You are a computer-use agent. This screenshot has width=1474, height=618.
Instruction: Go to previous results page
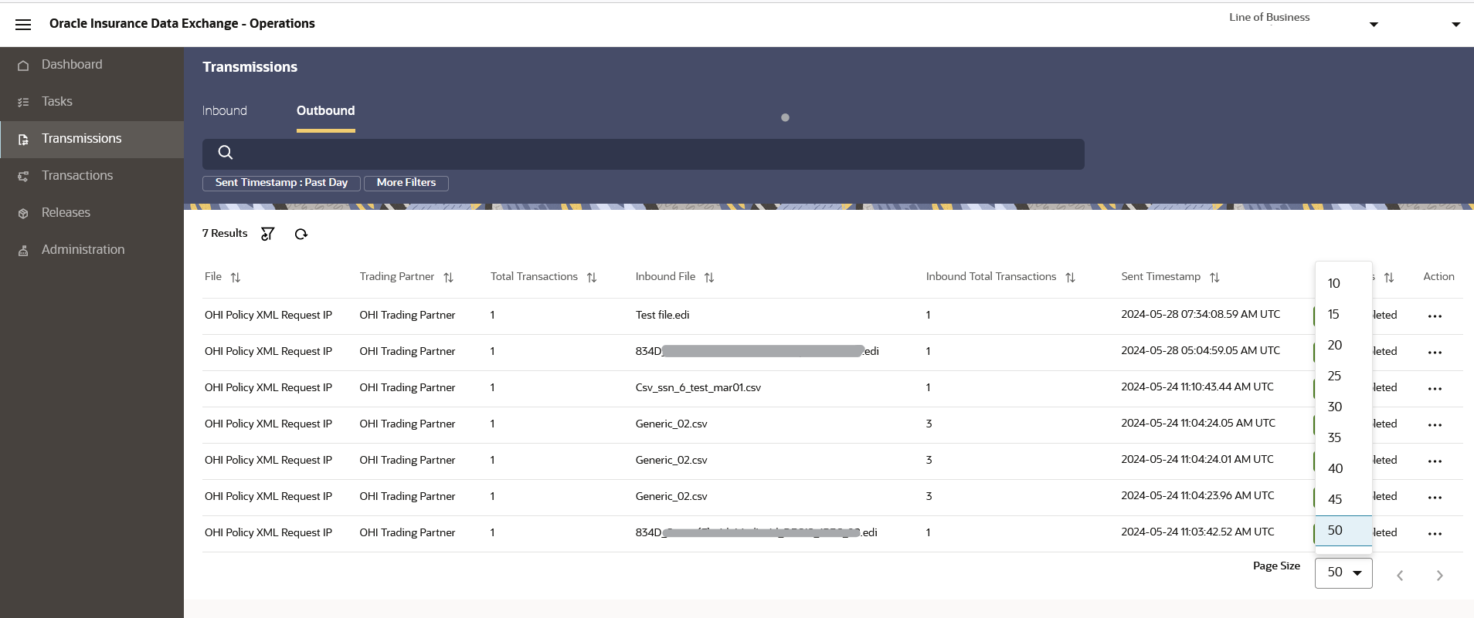1400,576
